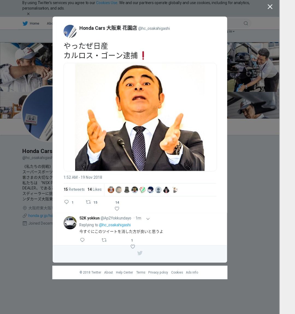Viewport: 295px width, 314px height.
Task: Retweet S2K yokkun's reply
Action: coord(104,240)
